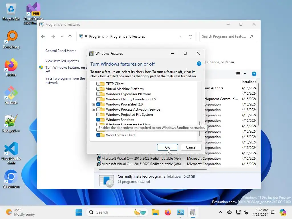Launch Firefox from the desktop

point(11,67)
